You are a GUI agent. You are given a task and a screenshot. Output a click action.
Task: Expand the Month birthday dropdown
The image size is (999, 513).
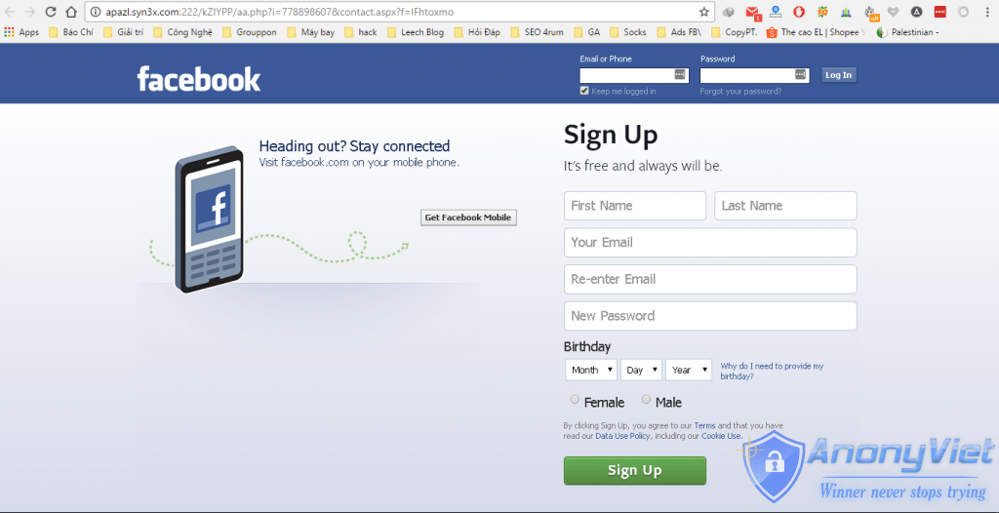(x=591, y=370)
